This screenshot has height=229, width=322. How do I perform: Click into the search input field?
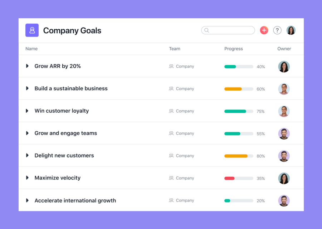point(231,30)
